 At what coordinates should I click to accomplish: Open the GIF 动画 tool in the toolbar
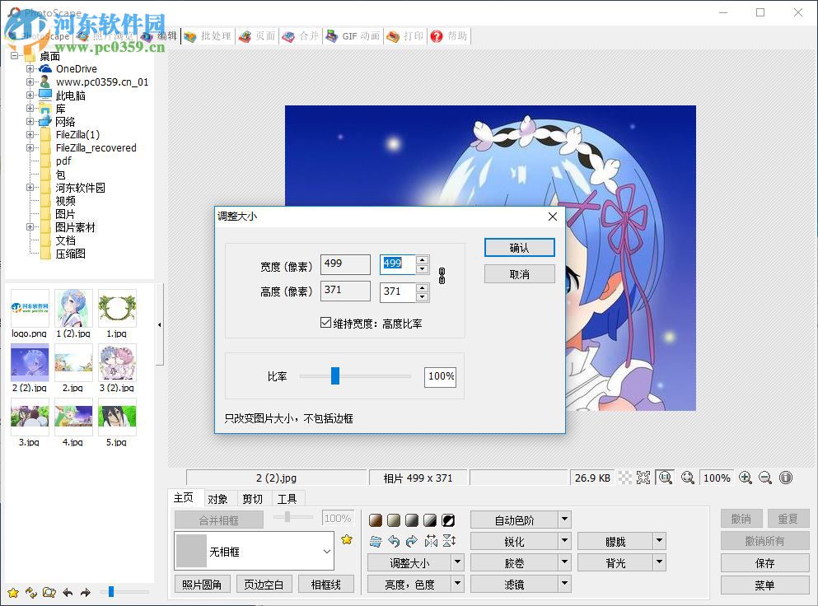pos(353,36)
